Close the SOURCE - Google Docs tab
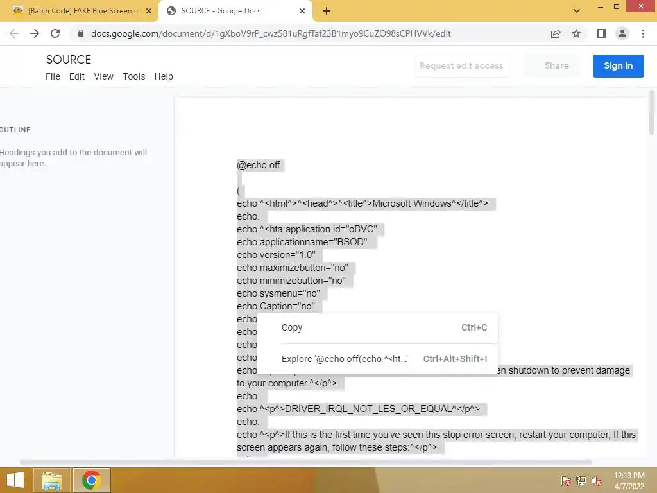 [302, 12]
